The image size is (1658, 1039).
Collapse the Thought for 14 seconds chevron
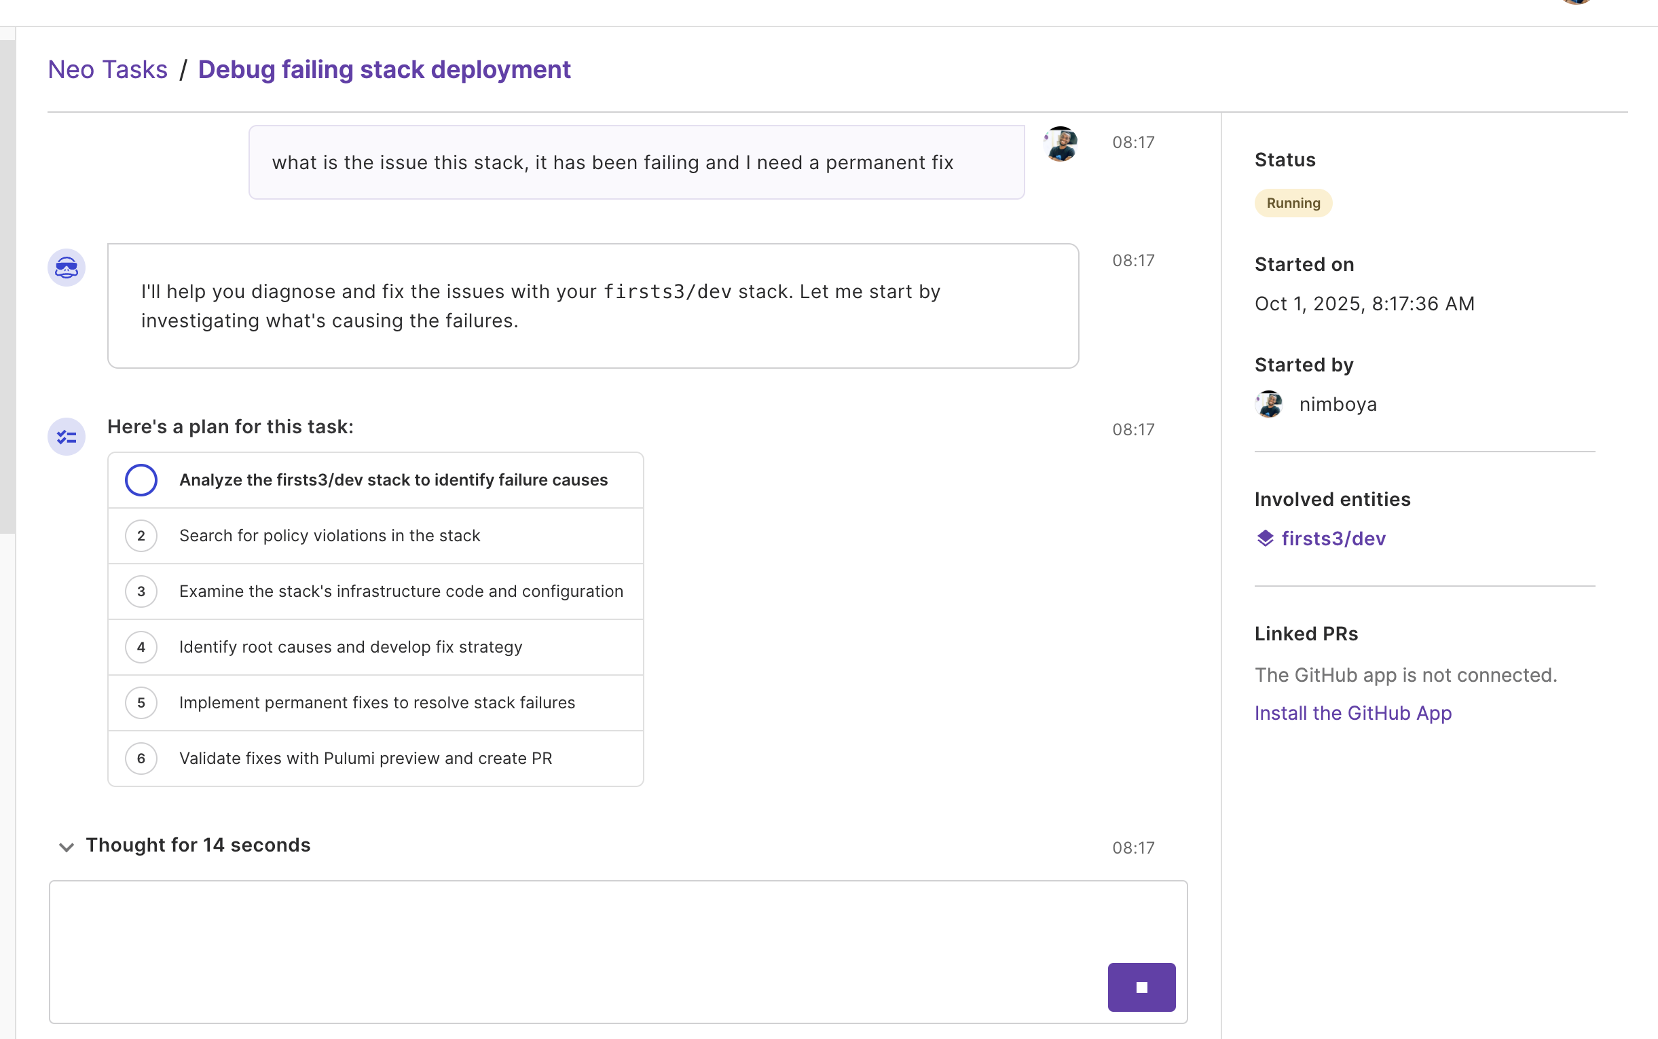tap(66, 846)
